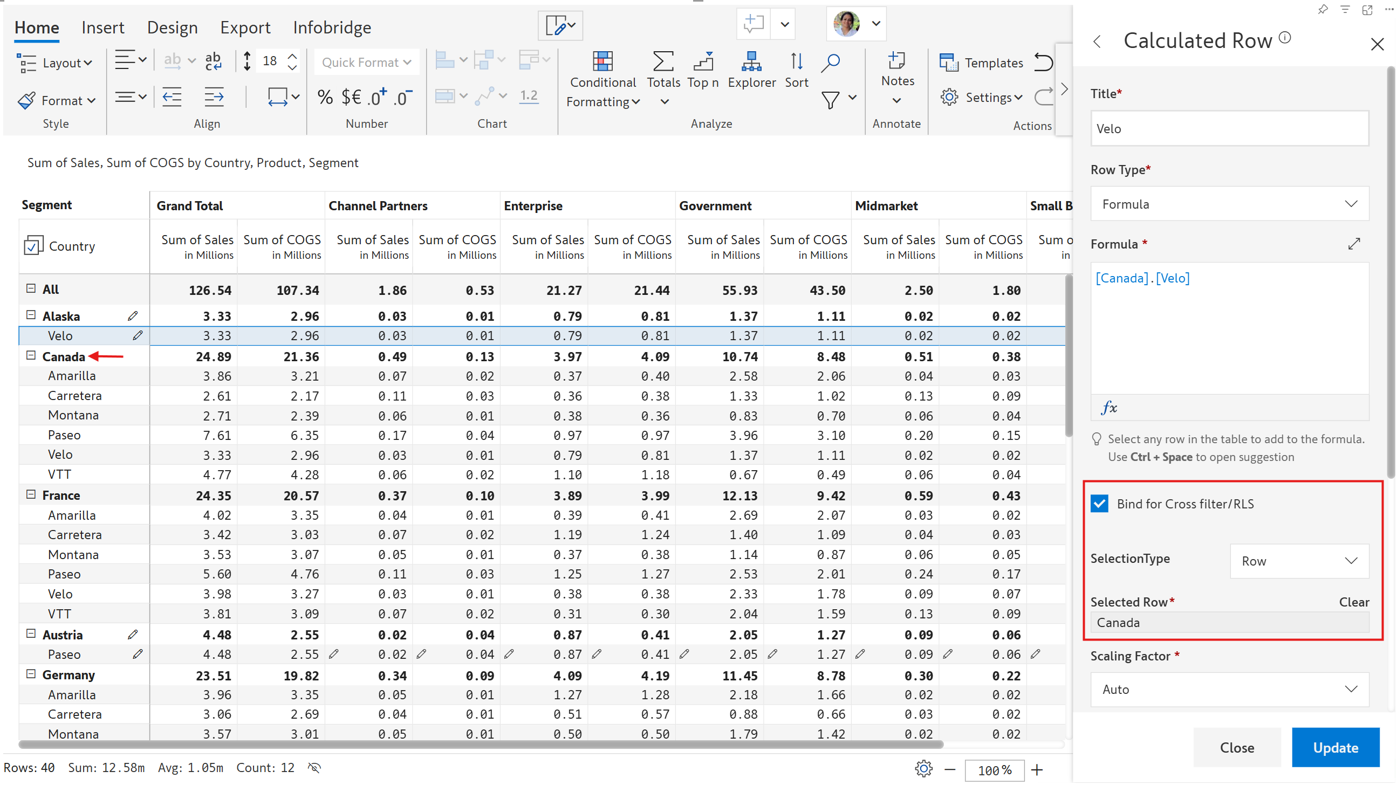Click the Update button
Image resolution: width=1397 pixels, height=785 pixels.
tap(1334, 748)
